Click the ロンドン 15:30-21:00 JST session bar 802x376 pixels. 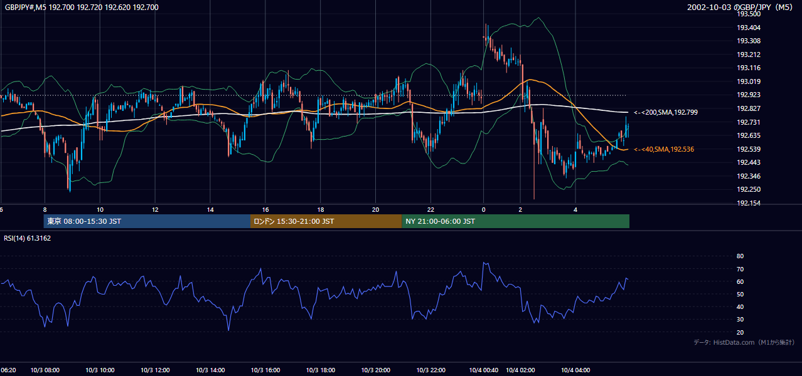[326, 221]
